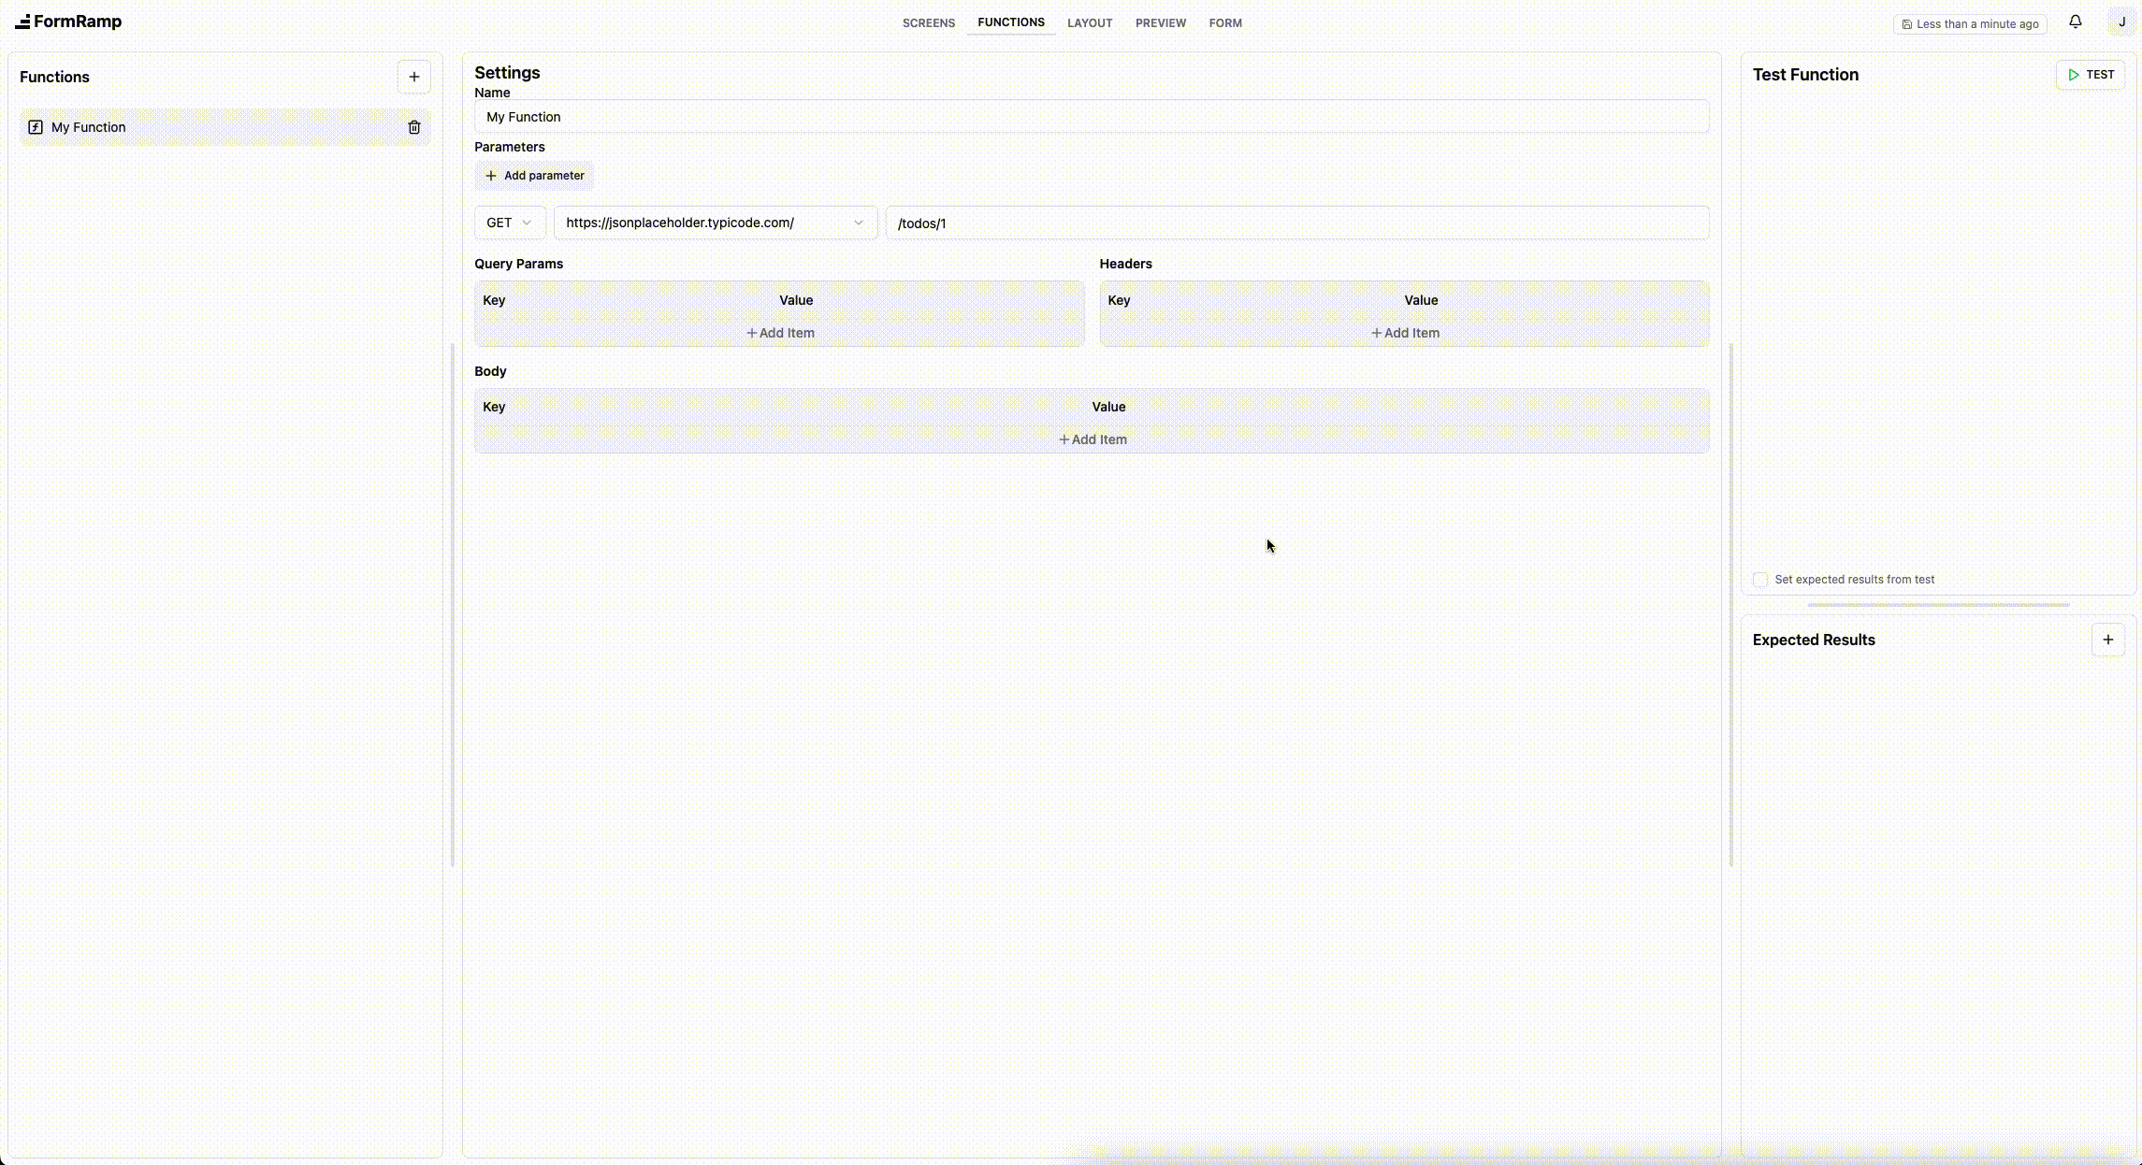The width and height of the screenshot is (2142, 1165).
Task: Run the function with TEST button
Action: tap(2090, 75)
